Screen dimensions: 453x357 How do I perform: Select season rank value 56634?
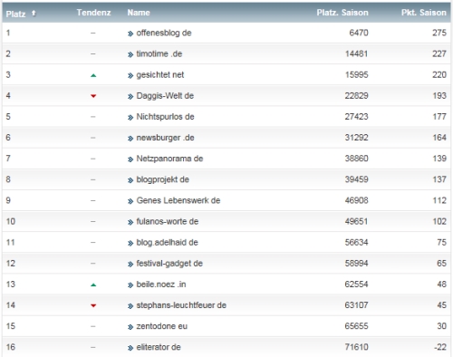[357, 242]
